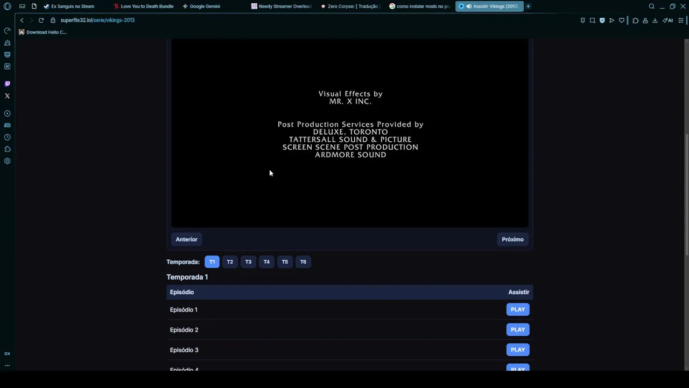
Task: Open History clock icon in sidebar
Action: point(8,137)
